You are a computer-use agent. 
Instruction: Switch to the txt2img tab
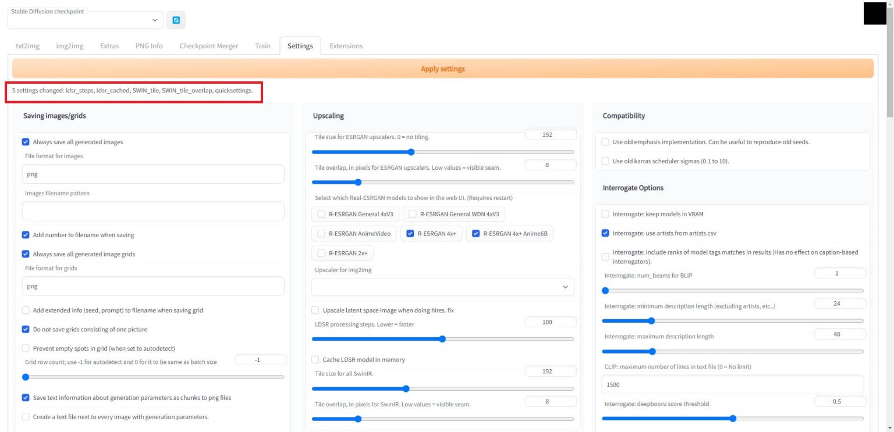(x=27, y=46)
